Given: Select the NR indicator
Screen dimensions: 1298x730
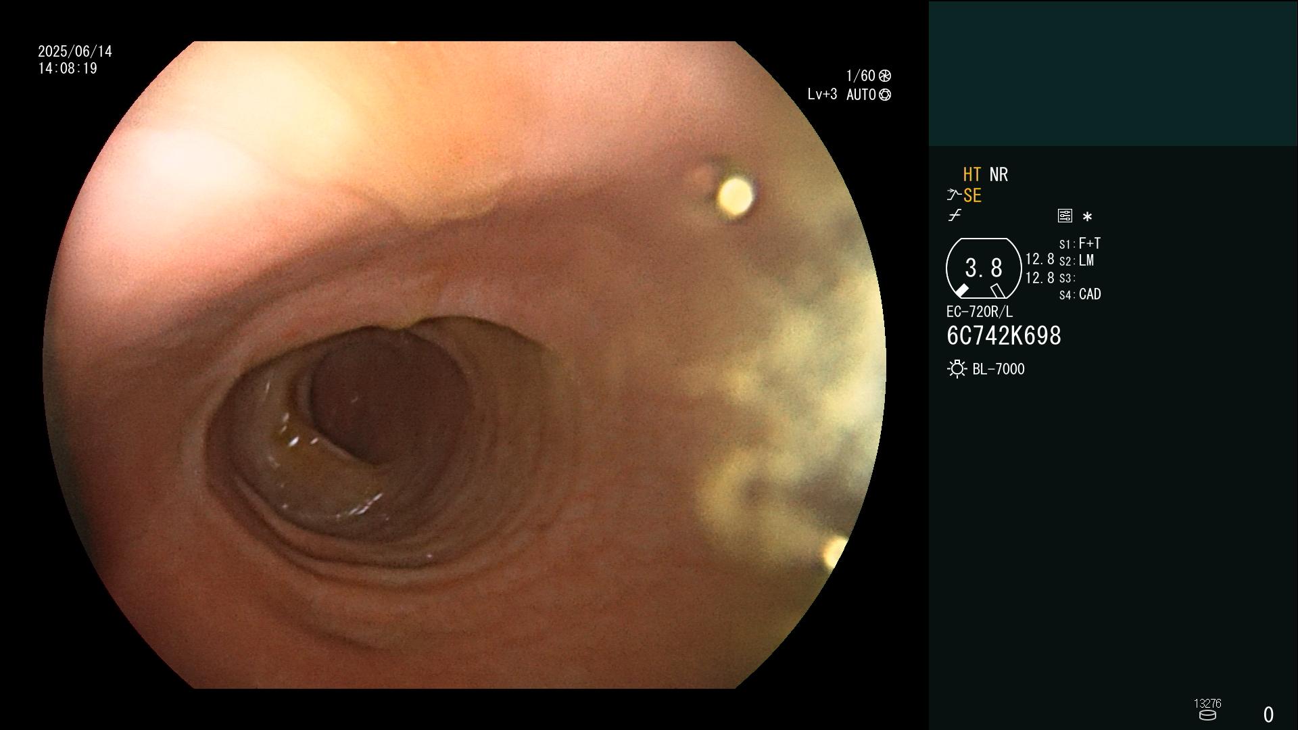Looking at the screenshot, I should (x=999, y=174).
